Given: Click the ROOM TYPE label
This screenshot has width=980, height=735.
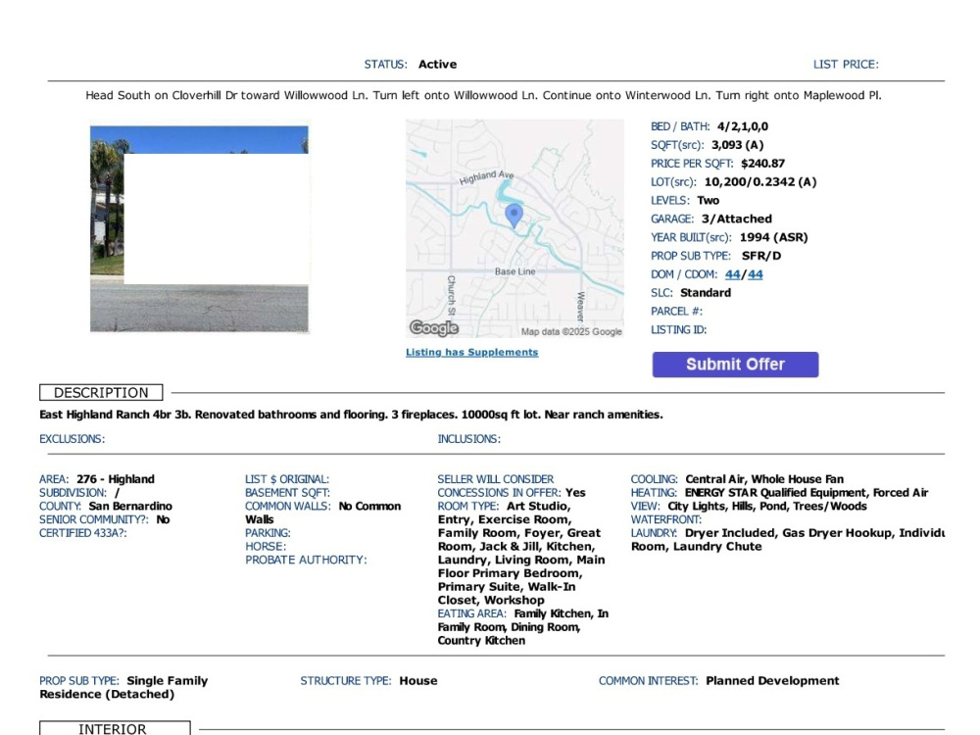Looking at the screenshot, I should coord(468,507).
